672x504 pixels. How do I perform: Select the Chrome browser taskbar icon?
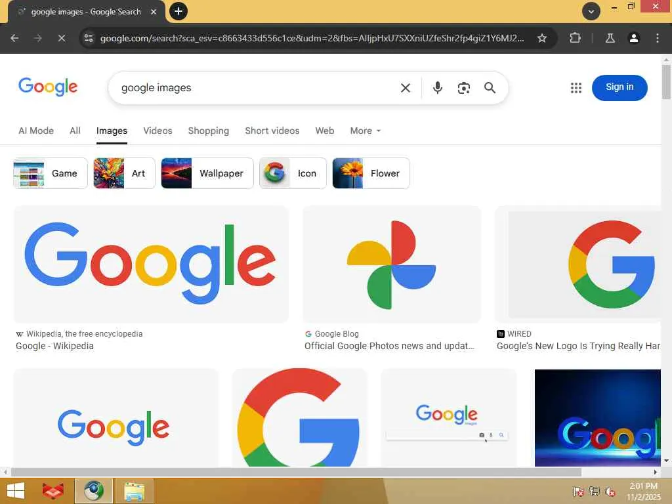(x=94, y=491)
